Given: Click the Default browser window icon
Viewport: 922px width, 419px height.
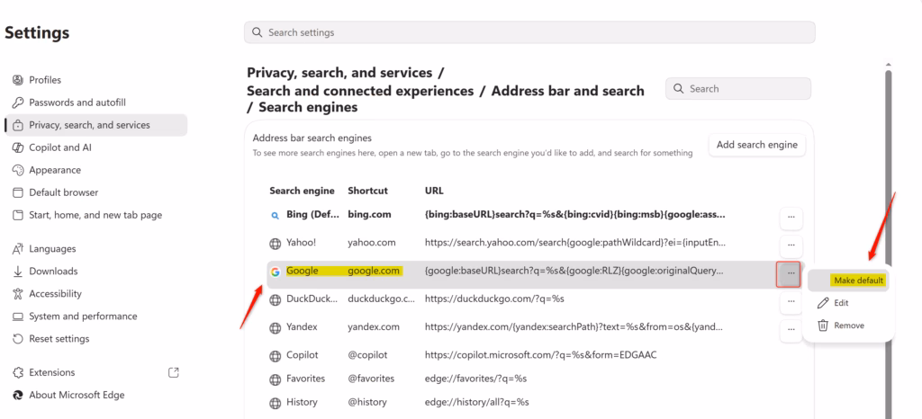Looking at the screenshot, I should (x=18, y=192).
